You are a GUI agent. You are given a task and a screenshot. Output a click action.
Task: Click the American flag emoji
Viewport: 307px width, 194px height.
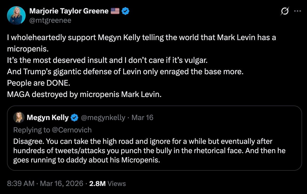(115, 11)
